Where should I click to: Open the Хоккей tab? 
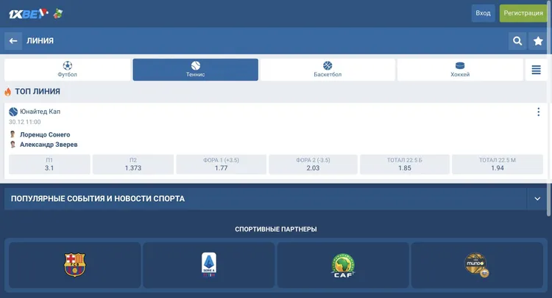tap(460, 70)
